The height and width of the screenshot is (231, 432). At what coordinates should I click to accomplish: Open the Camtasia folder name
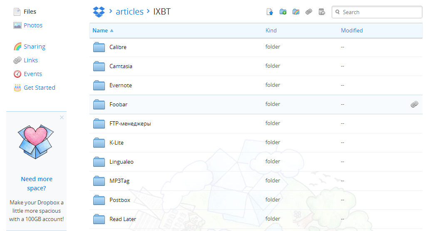click(x=121, y=66)
